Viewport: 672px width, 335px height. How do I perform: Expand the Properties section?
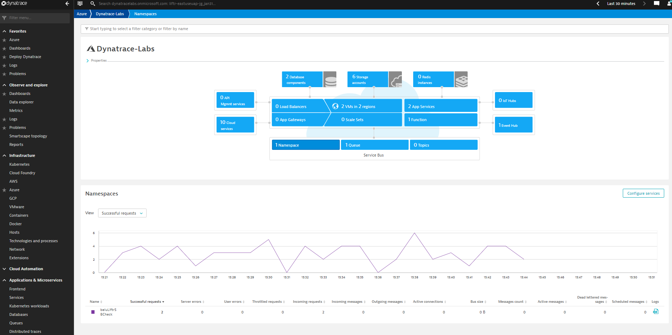coord(97,61)
